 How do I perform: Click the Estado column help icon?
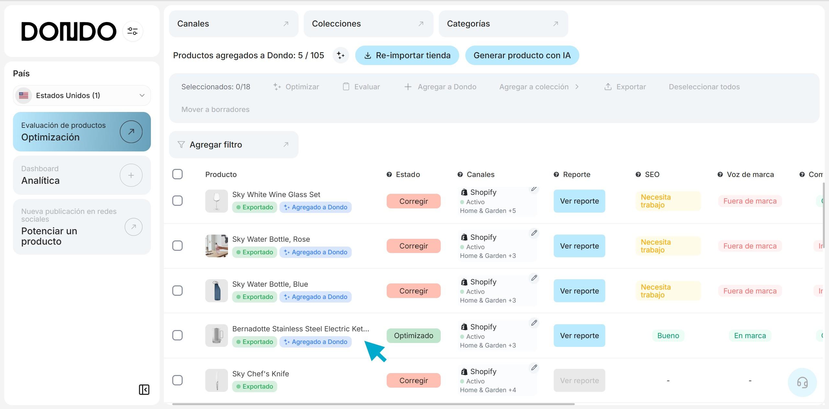pyautogui.click(x=389, y=174)
